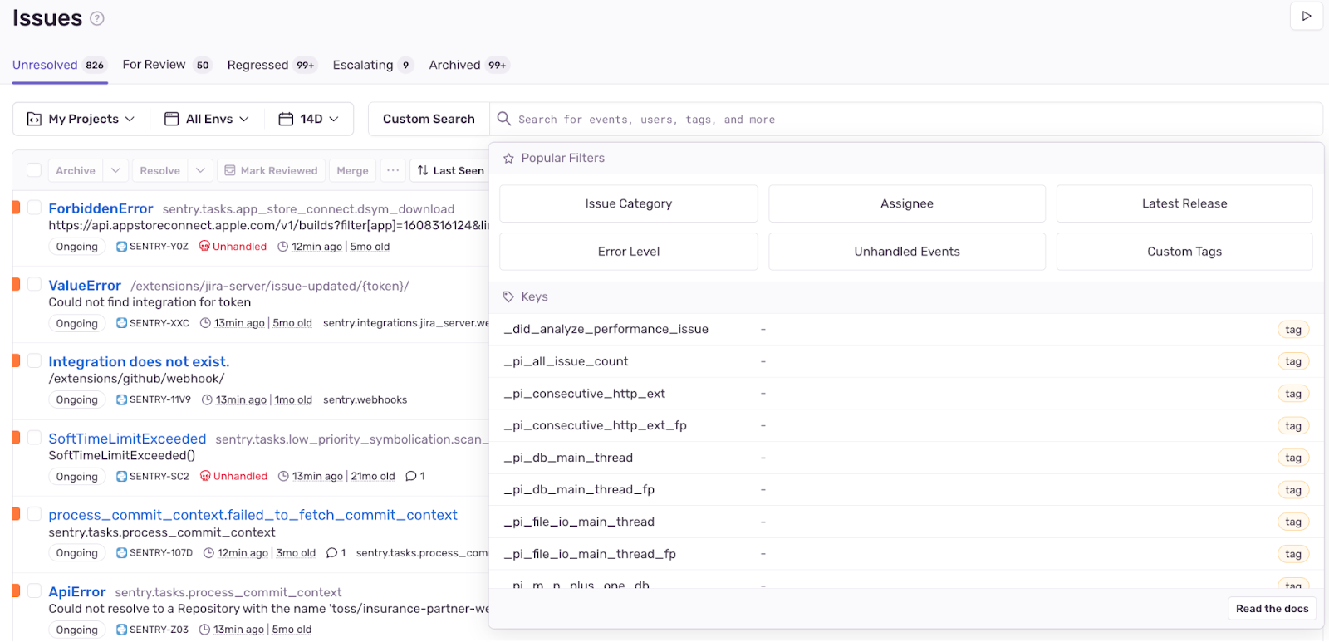
Task: Open the Escalating tab
Action: coord(373,65)
